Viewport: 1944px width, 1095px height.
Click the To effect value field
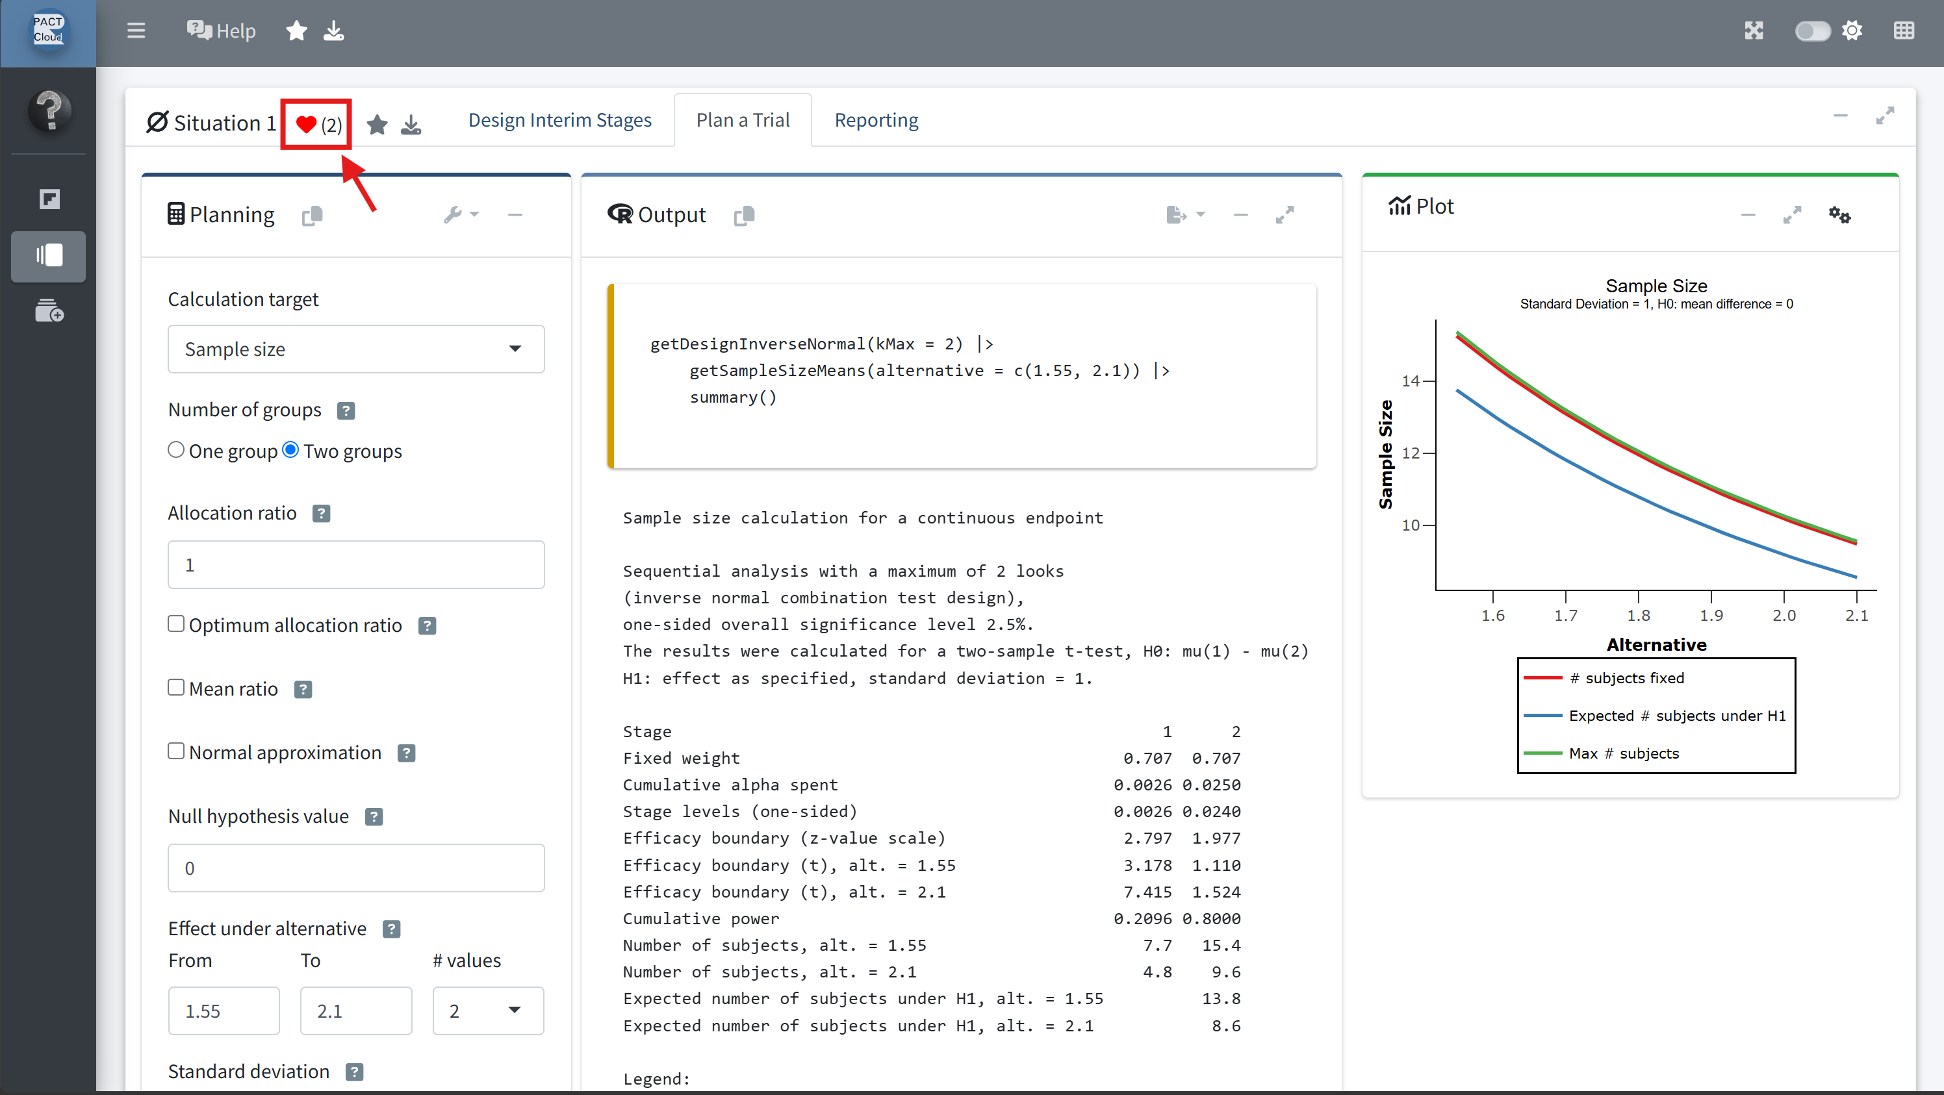coord(356,1011)
